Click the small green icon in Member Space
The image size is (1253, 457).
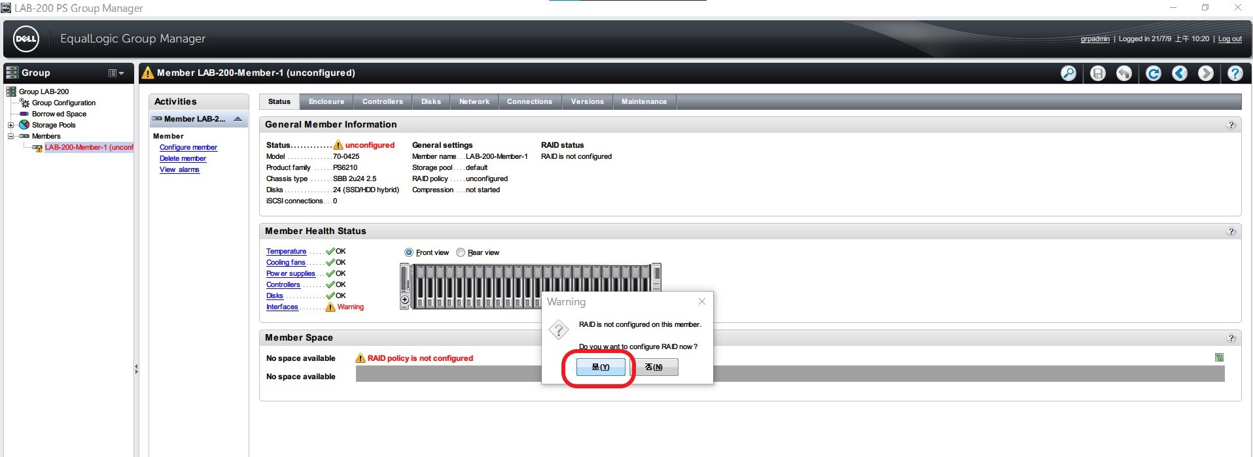pos(1219,357)
